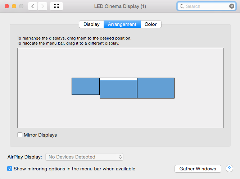Click the AirPlay dropdown stepper arrows
Viewport: 240px width, 179px height.
click(120, 157)
